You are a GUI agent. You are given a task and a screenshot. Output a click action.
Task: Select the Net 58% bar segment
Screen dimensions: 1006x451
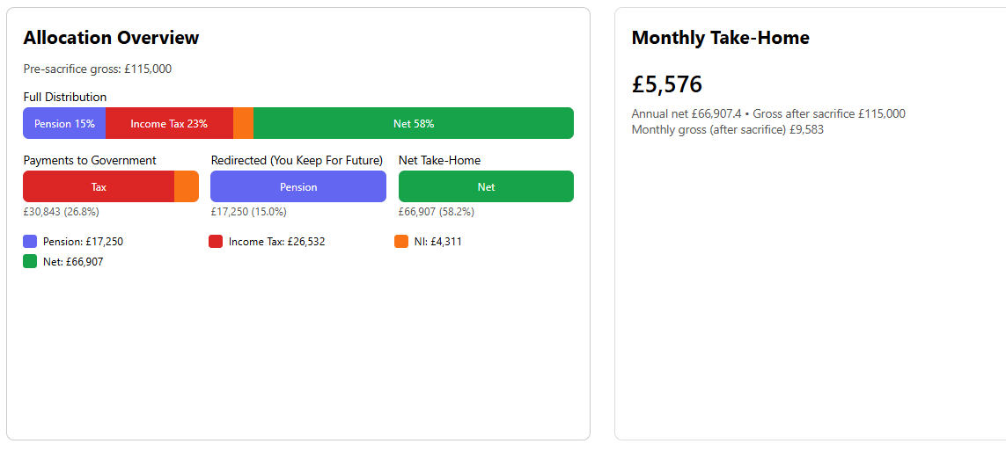[x=414, y=123]
